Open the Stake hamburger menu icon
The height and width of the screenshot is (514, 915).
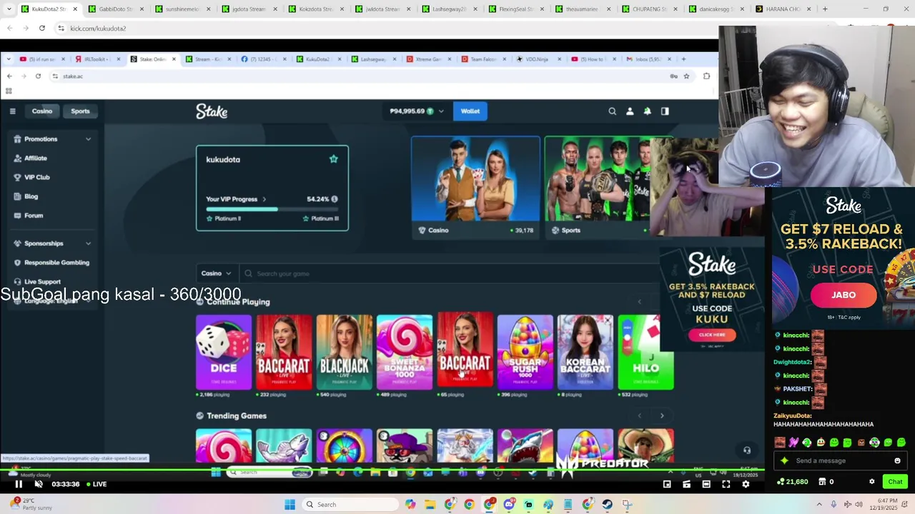coord(12,111)
